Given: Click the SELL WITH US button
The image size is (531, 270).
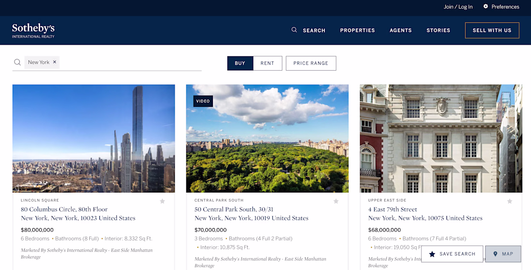Looking at the screenshot, I should [492, 30].
